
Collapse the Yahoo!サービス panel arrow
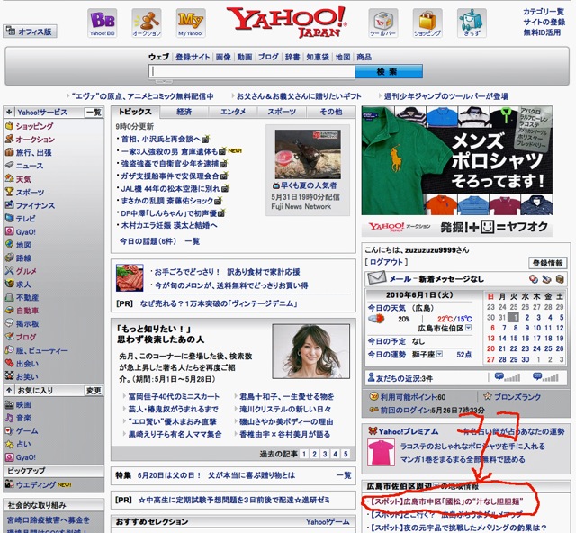[9, 112]
